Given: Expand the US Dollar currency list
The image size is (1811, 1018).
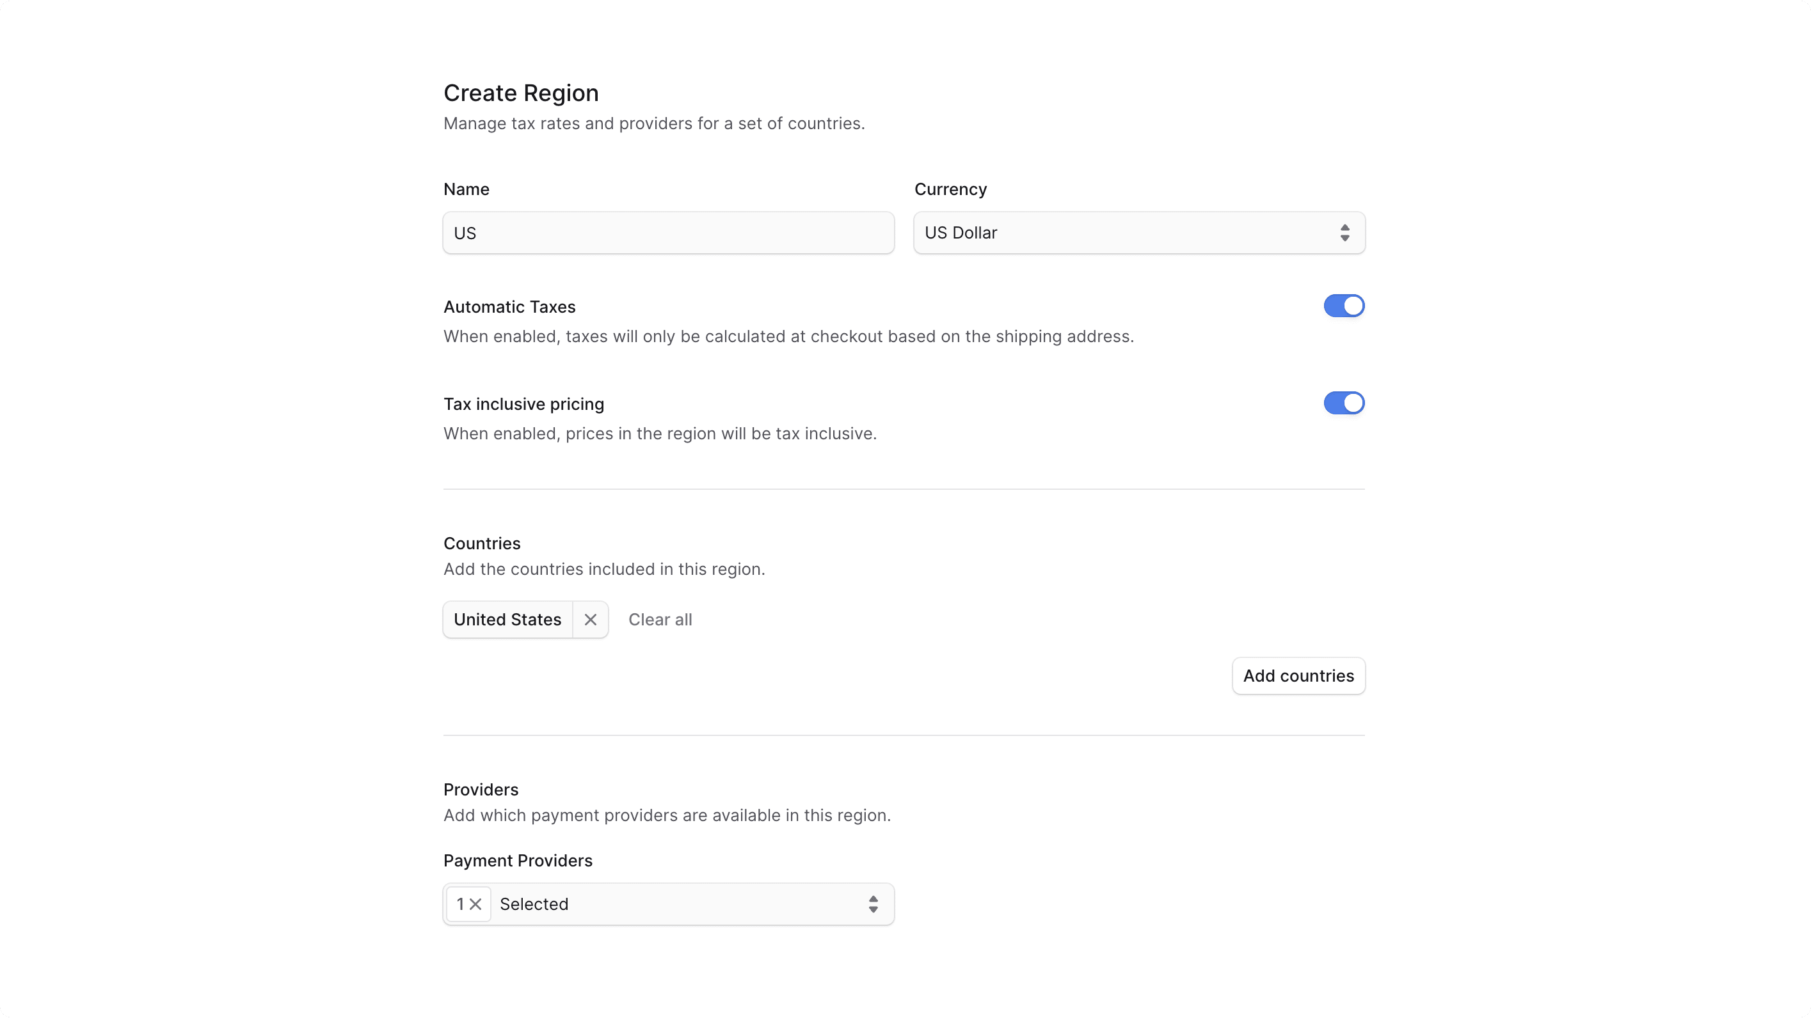Looking at the screenshot, I should 1138,233.
